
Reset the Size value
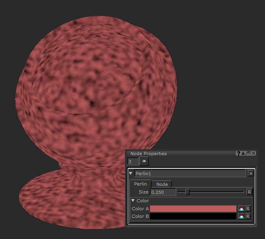(249, 192)
